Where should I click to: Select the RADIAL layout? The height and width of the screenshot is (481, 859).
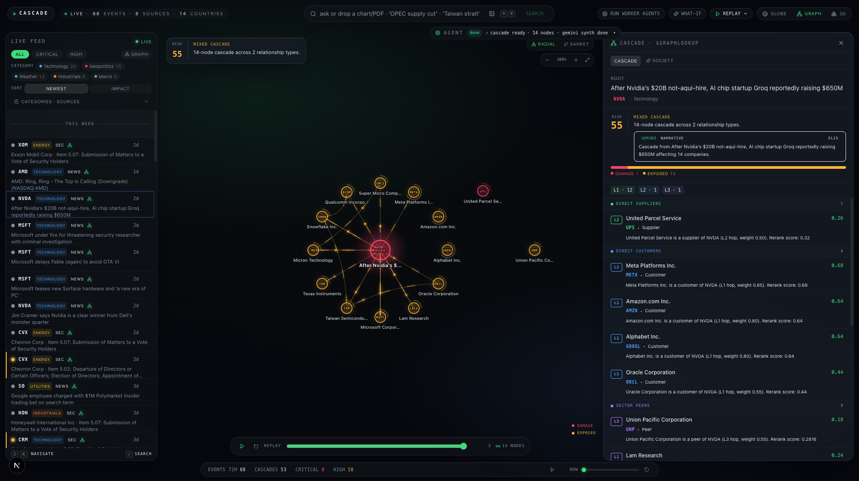[543, 44]
